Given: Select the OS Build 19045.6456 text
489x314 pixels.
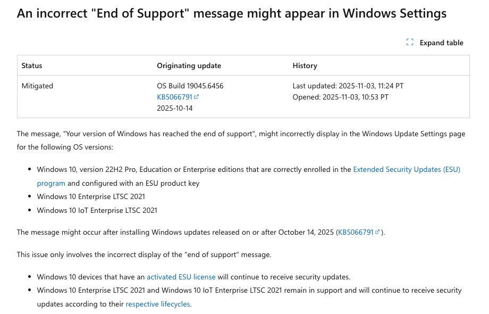Looking at the screenshot, I should point(190,86).
